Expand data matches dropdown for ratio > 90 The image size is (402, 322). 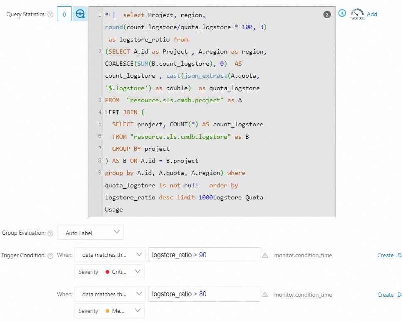(x=110, y=255)
